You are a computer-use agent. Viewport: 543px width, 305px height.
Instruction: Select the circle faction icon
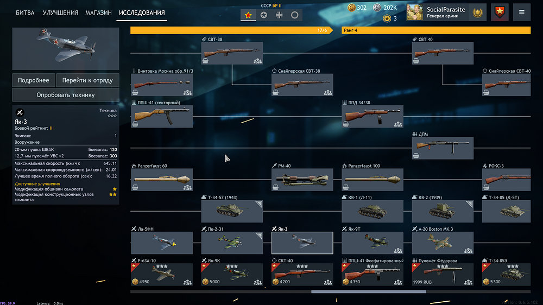[x=294, y=15]
